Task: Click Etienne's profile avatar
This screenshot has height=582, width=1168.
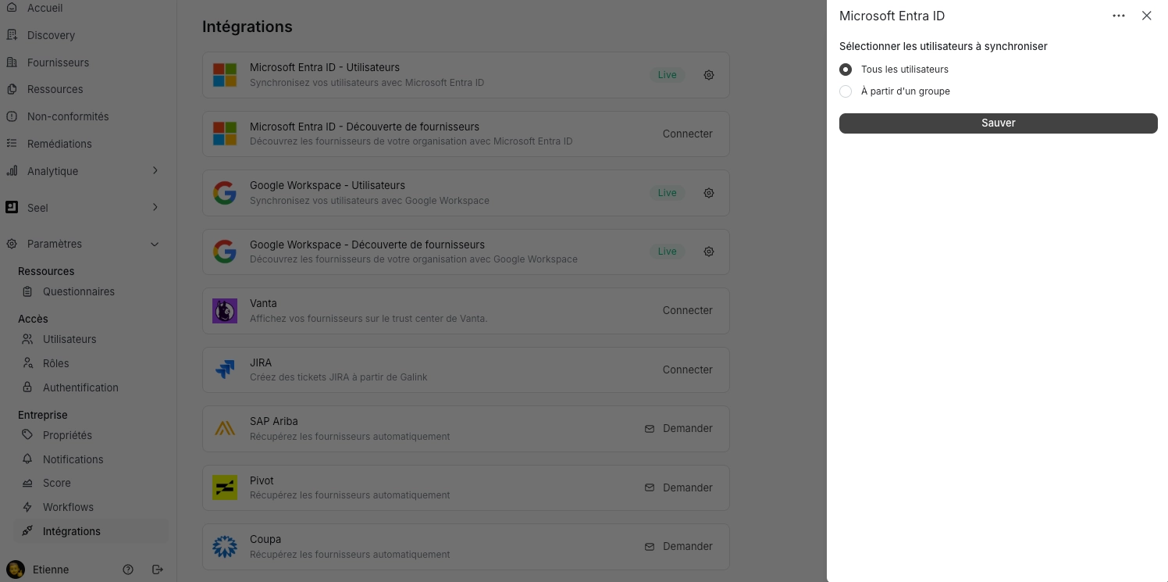Action: pos(16,570)
